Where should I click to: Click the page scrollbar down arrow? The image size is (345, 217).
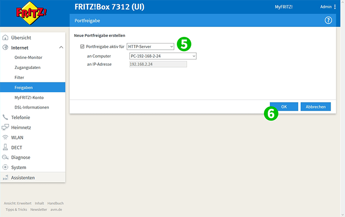343,215
